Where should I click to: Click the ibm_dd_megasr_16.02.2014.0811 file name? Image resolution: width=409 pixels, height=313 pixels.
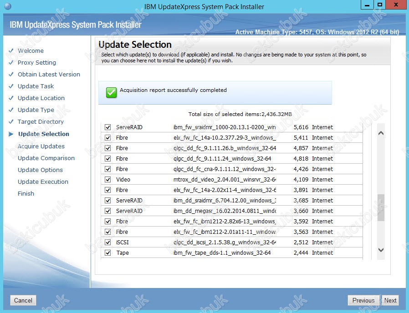pyautogui.click(x=225, y=211)
